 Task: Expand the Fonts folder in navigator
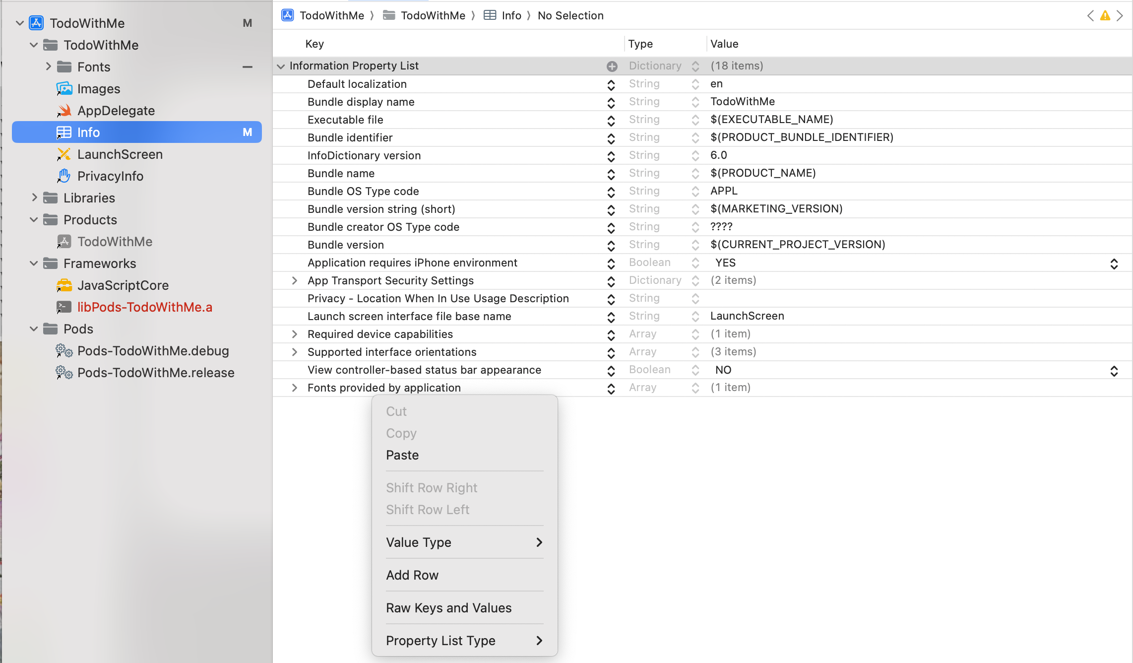pyautogui.click(x=48, y=66)
